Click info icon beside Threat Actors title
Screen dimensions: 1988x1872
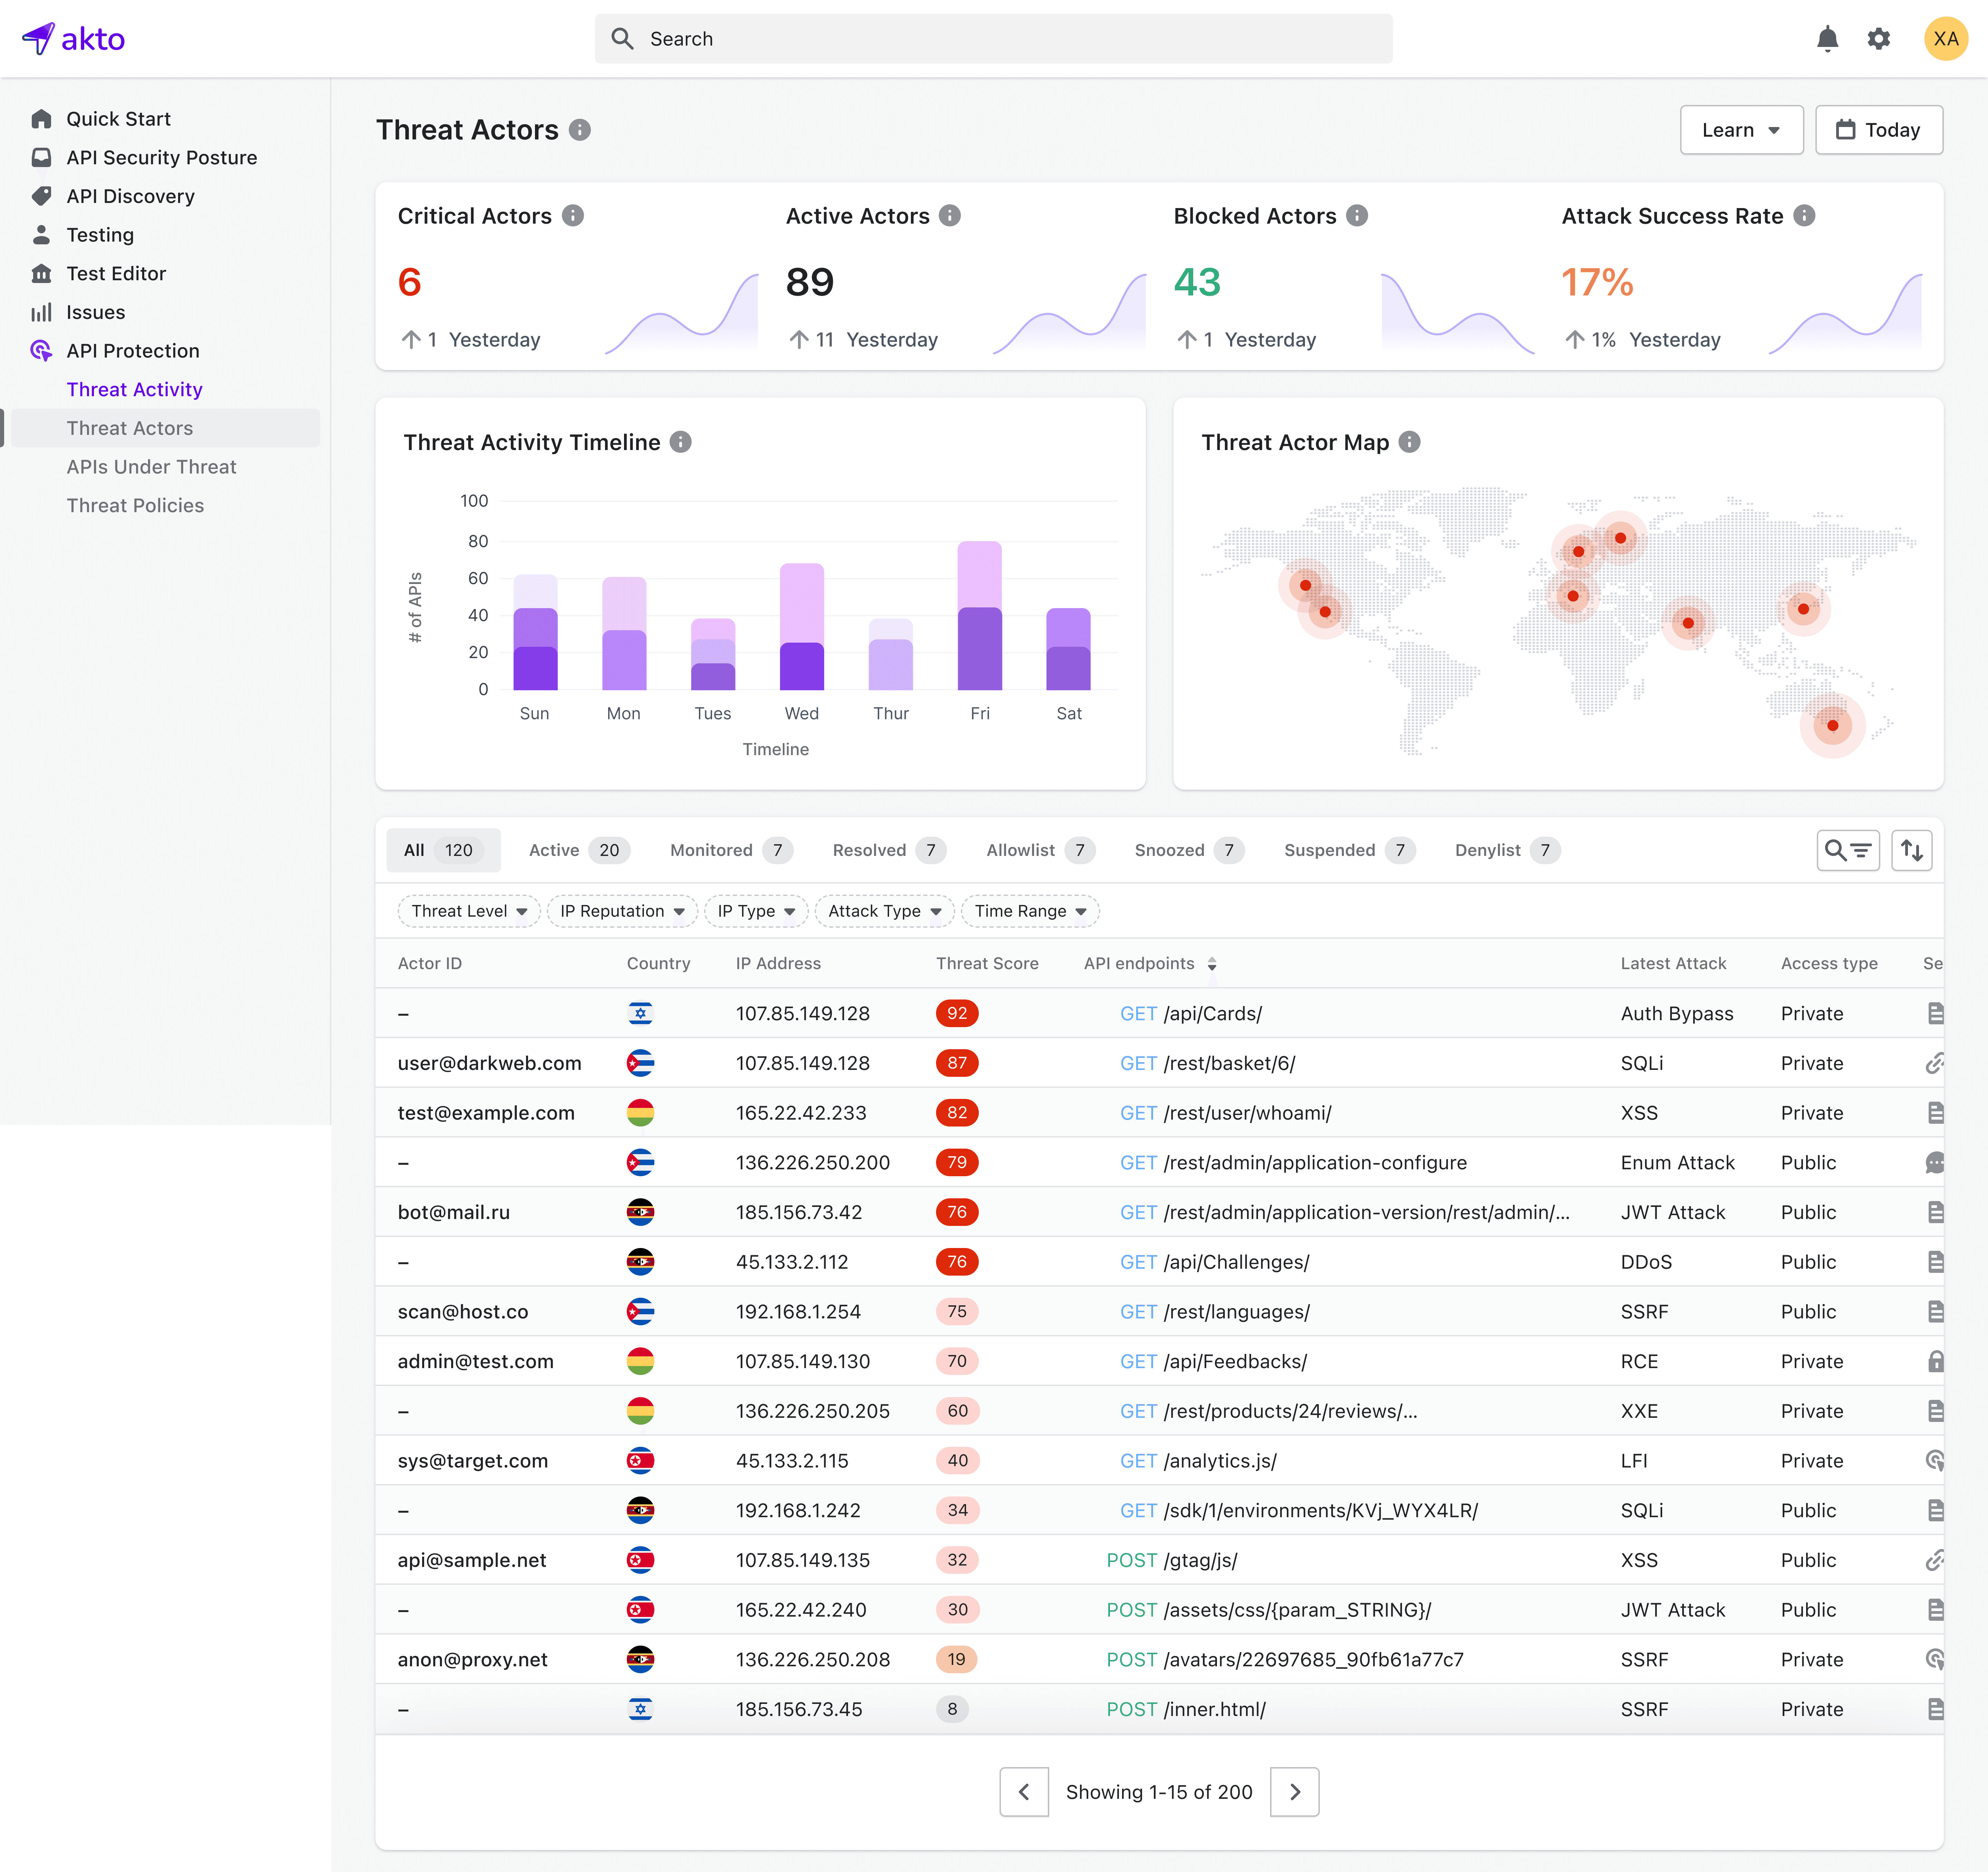pos(580,130)
